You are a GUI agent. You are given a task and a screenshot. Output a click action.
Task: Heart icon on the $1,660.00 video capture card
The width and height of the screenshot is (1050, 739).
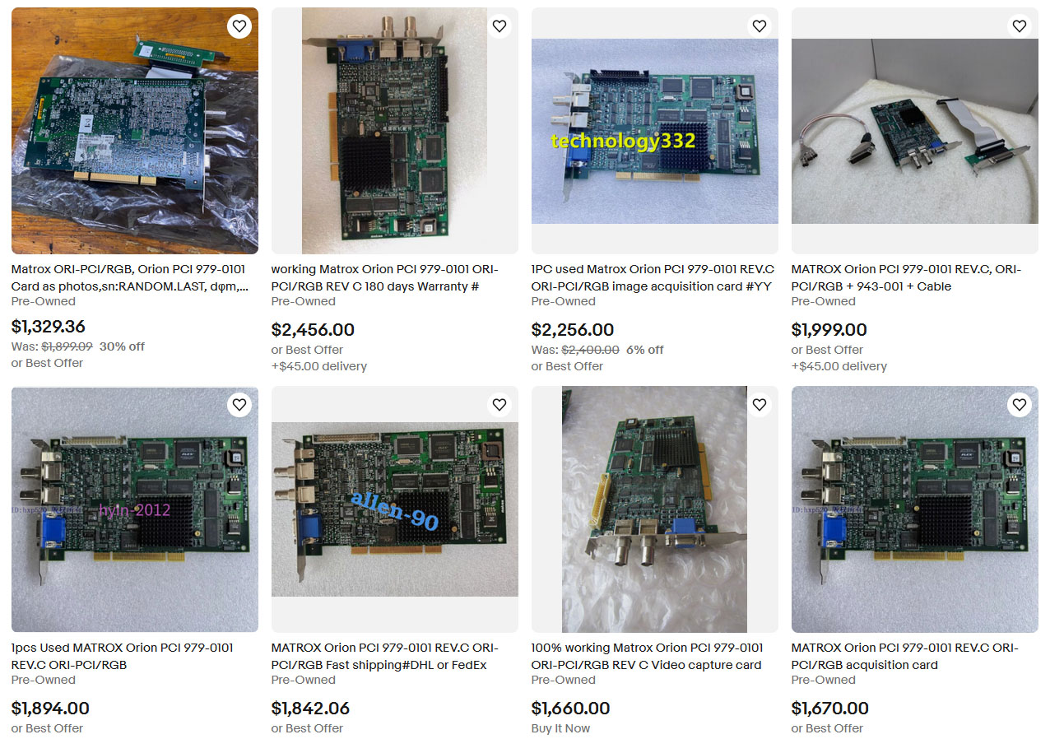[759, 405]
